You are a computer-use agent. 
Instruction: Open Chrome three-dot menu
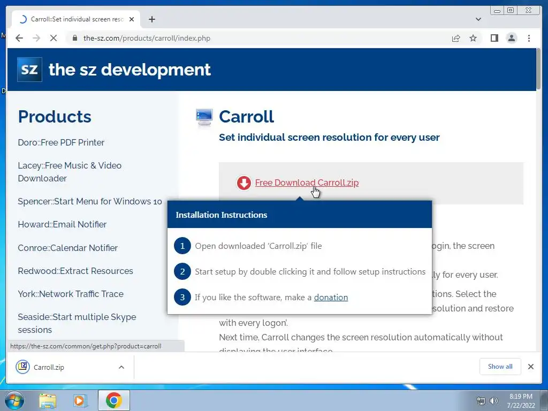click(529, 38)
